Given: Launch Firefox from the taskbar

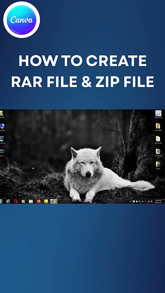Looking at the screenshot, I should pyautogui.click(x=39, y=201).
